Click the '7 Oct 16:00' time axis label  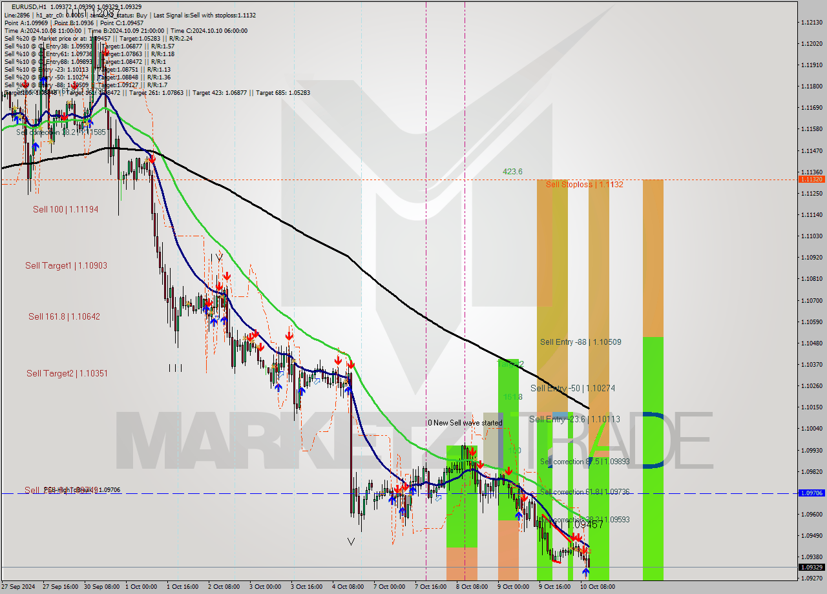point(431,587)
